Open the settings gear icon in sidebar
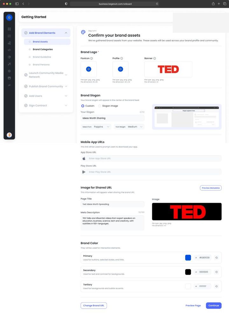Screen dimensions: 229x314 (9, 71)
